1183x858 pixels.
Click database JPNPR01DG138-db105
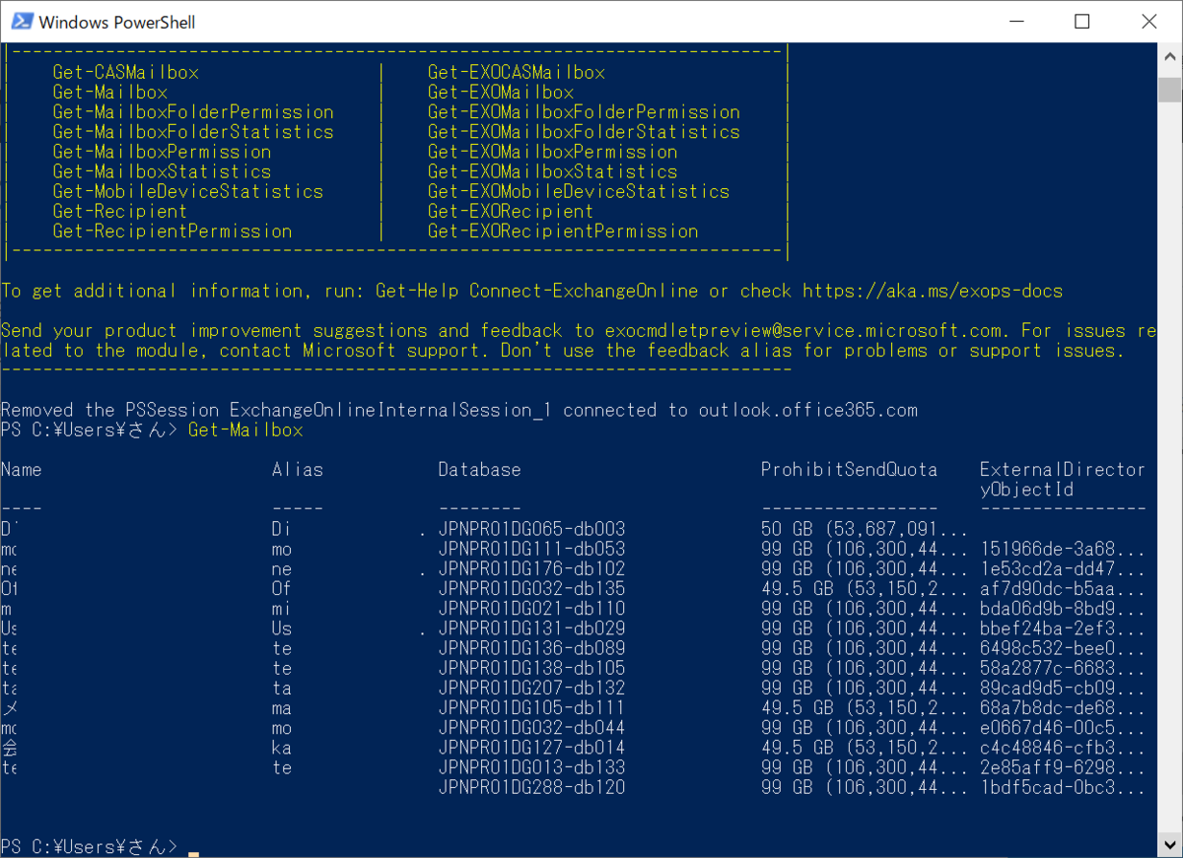(x=532, y=668)
